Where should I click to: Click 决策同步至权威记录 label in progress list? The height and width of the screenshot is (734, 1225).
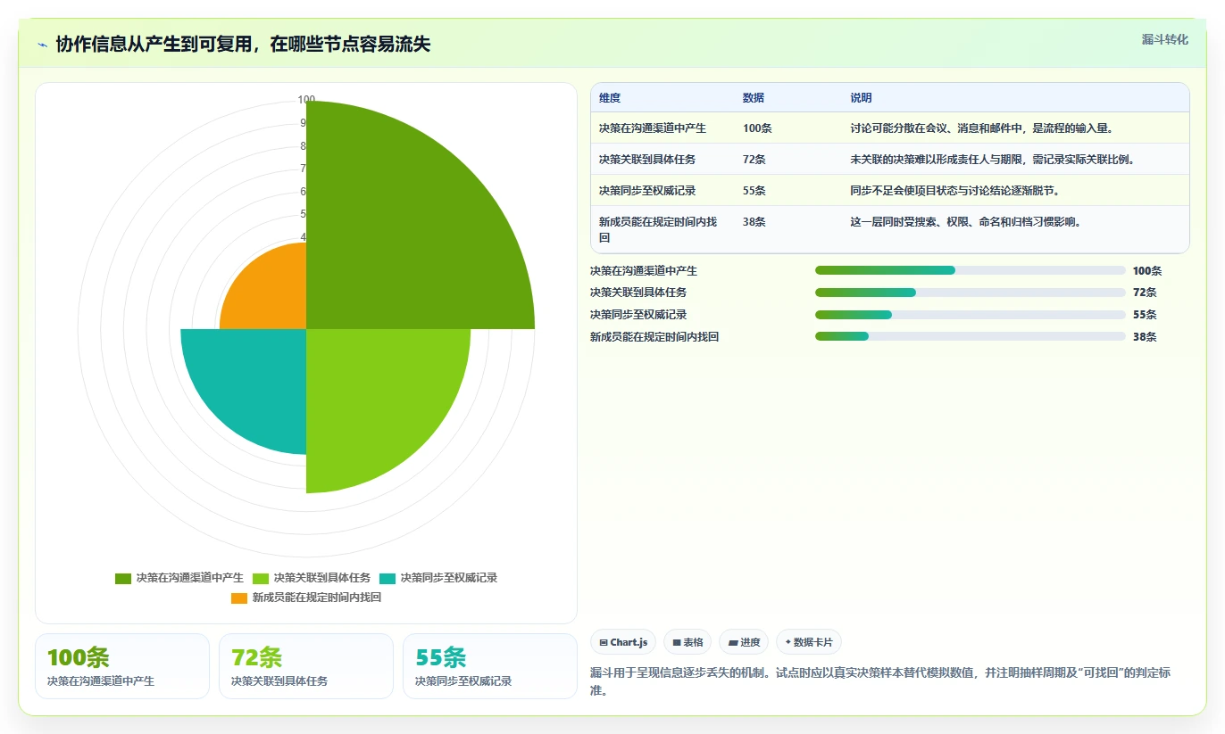(638, 315)
